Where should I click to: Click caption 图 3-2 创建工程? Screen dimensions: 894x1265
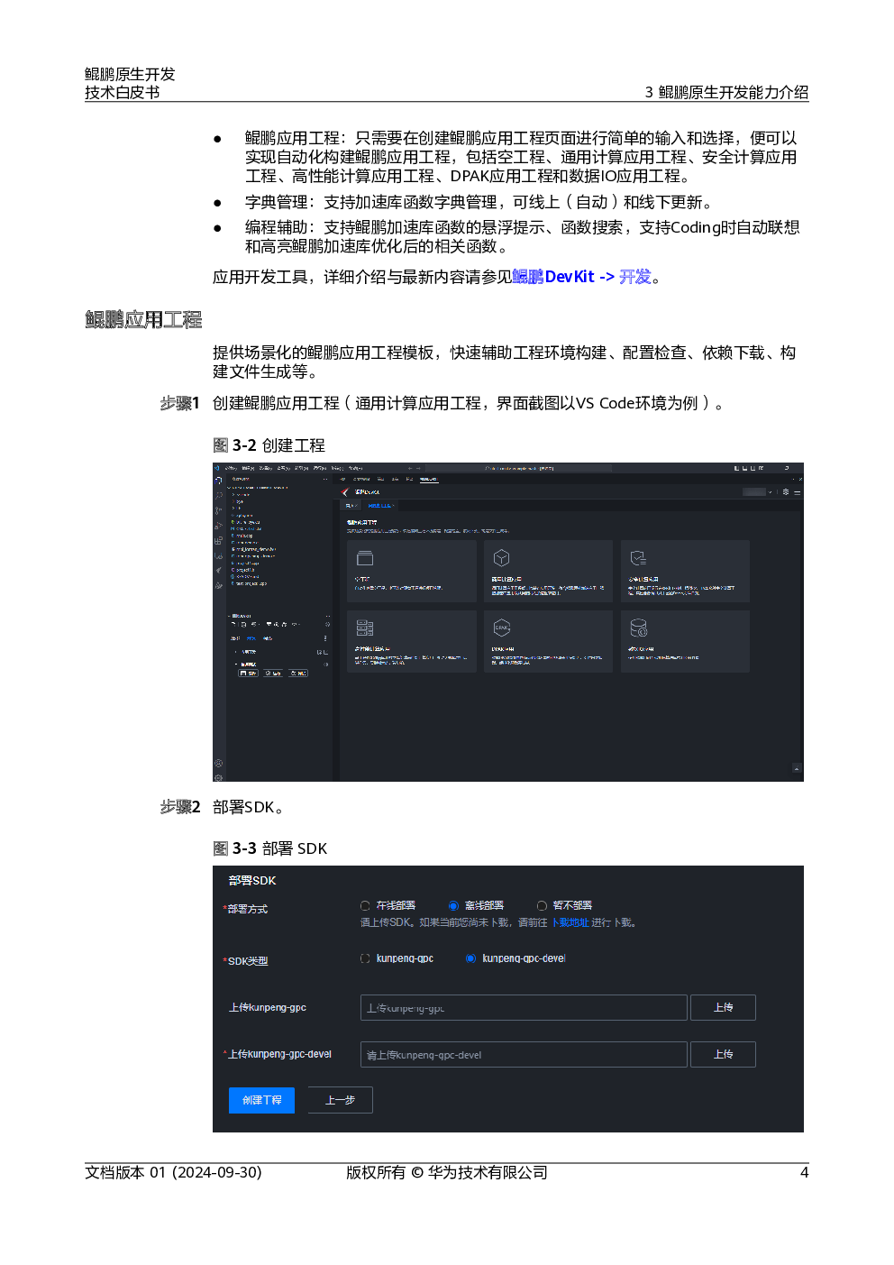(x=269, y=445)
